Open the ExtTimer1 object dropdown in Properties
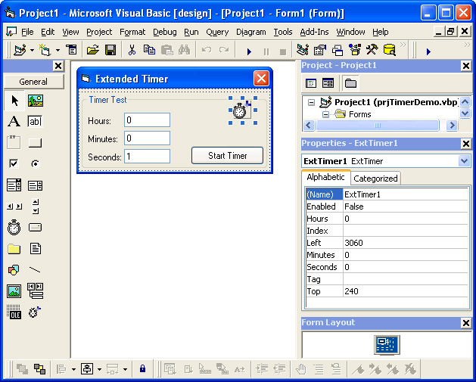 [464, 161]
